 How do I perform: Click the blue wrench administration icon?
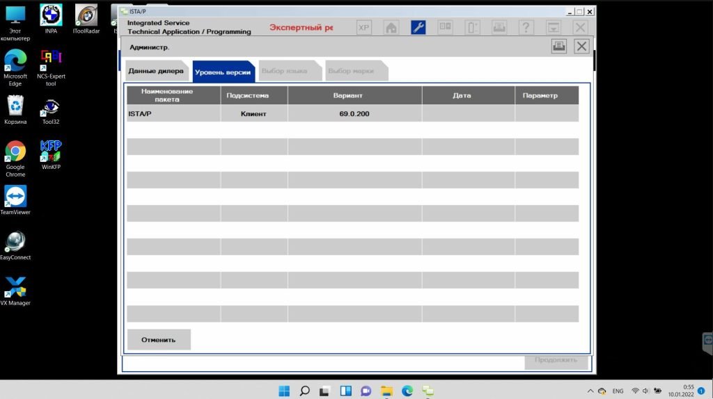point(418,28)
